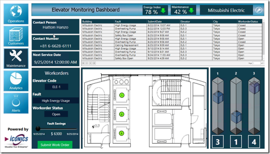Open the Workorder Status Open field
This screenshot has width=270, height=154.
click(56, 114)
